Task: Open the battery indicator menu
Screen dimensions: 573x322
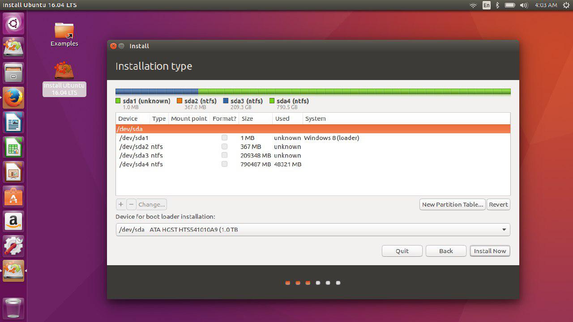Action: tap(510, 5)
